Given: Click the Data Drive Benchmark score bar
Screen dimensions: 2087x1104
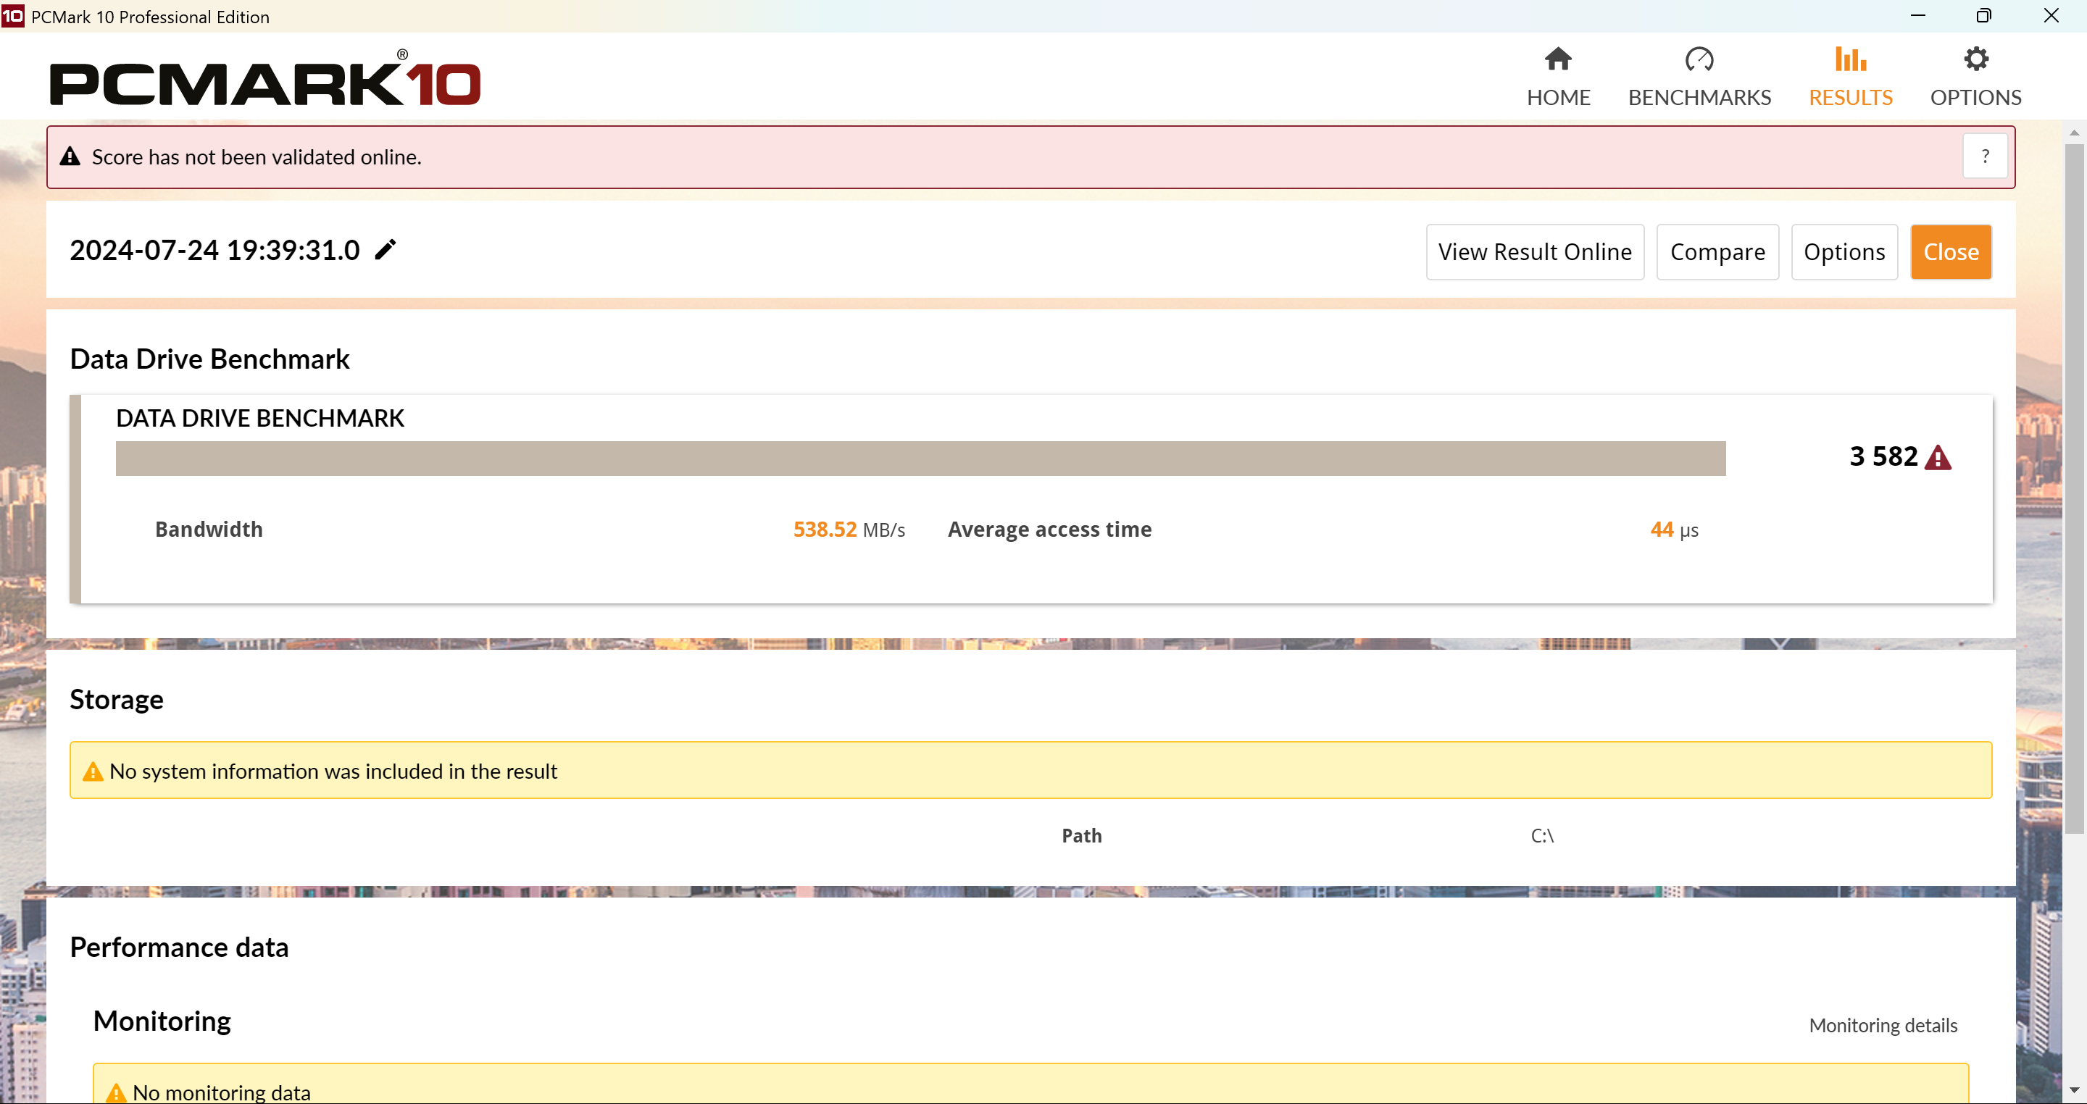Looking at the screenshot, I should click(x=920, y=459).
